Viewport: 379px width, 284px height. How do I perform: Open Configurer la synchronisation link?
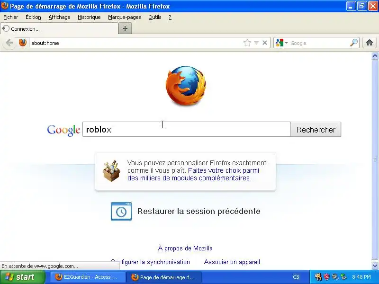point(150,262)
